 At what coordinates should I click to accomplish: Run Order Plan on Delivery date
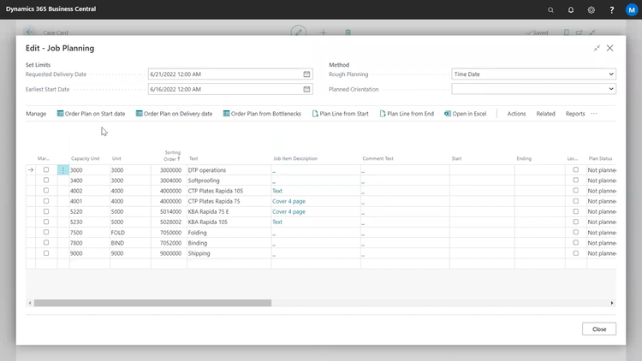coord(174,114)
